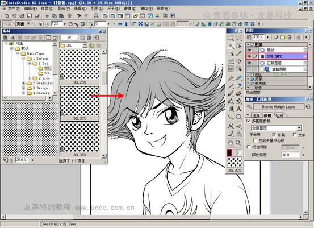Click the Print icon in the toolbar
Screen dimensions: 314x228
96,16
